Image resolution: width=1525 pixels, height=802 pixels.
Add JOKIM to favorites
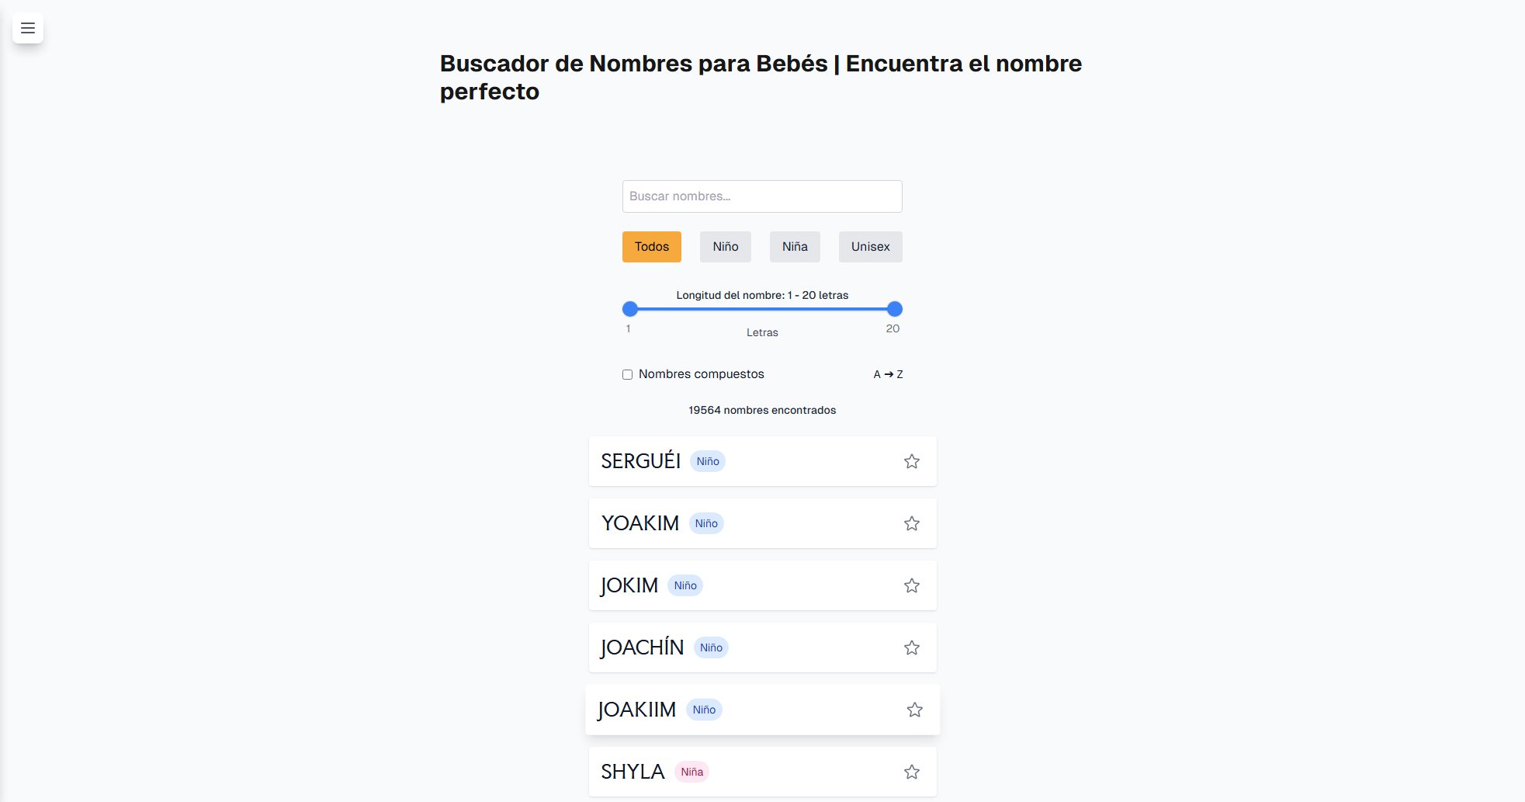(x=911, y=585)
